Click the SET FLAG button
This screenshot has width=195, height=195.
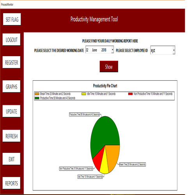pos(12,19)
